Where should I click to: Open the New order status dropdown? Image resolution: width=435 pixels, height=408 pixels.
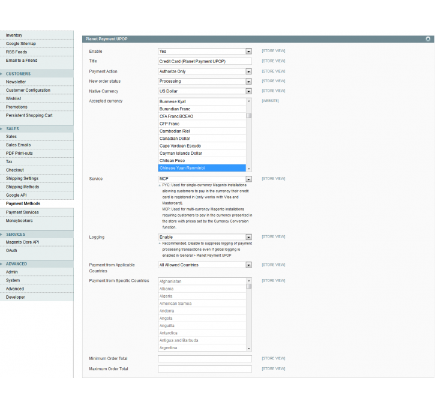(x=205, y=81)
